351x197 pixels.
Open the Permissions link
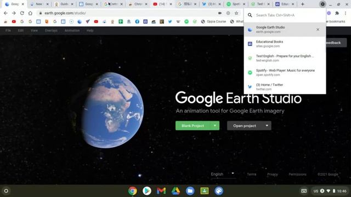[297, 174]
